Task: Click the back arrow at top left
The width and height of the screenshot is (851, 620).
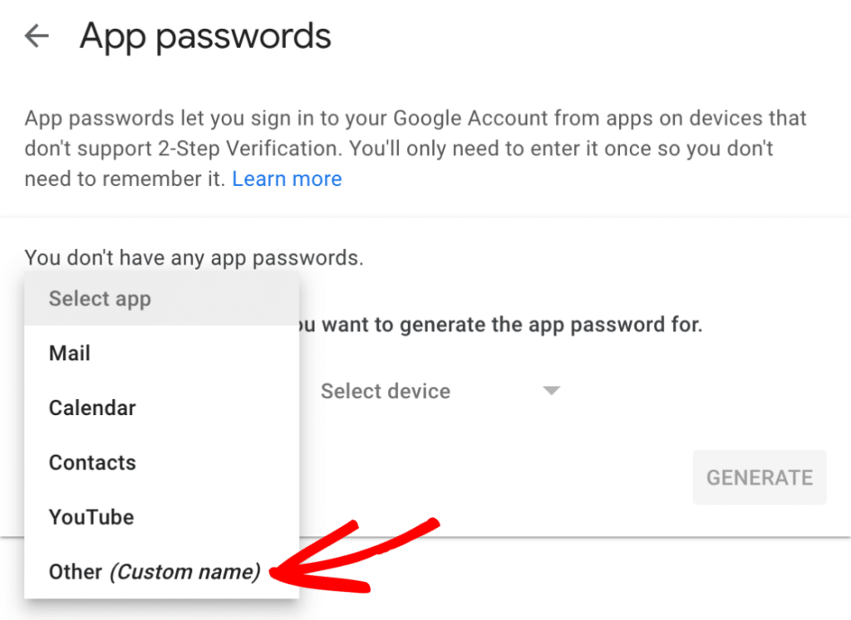Action: click(37, 35)
